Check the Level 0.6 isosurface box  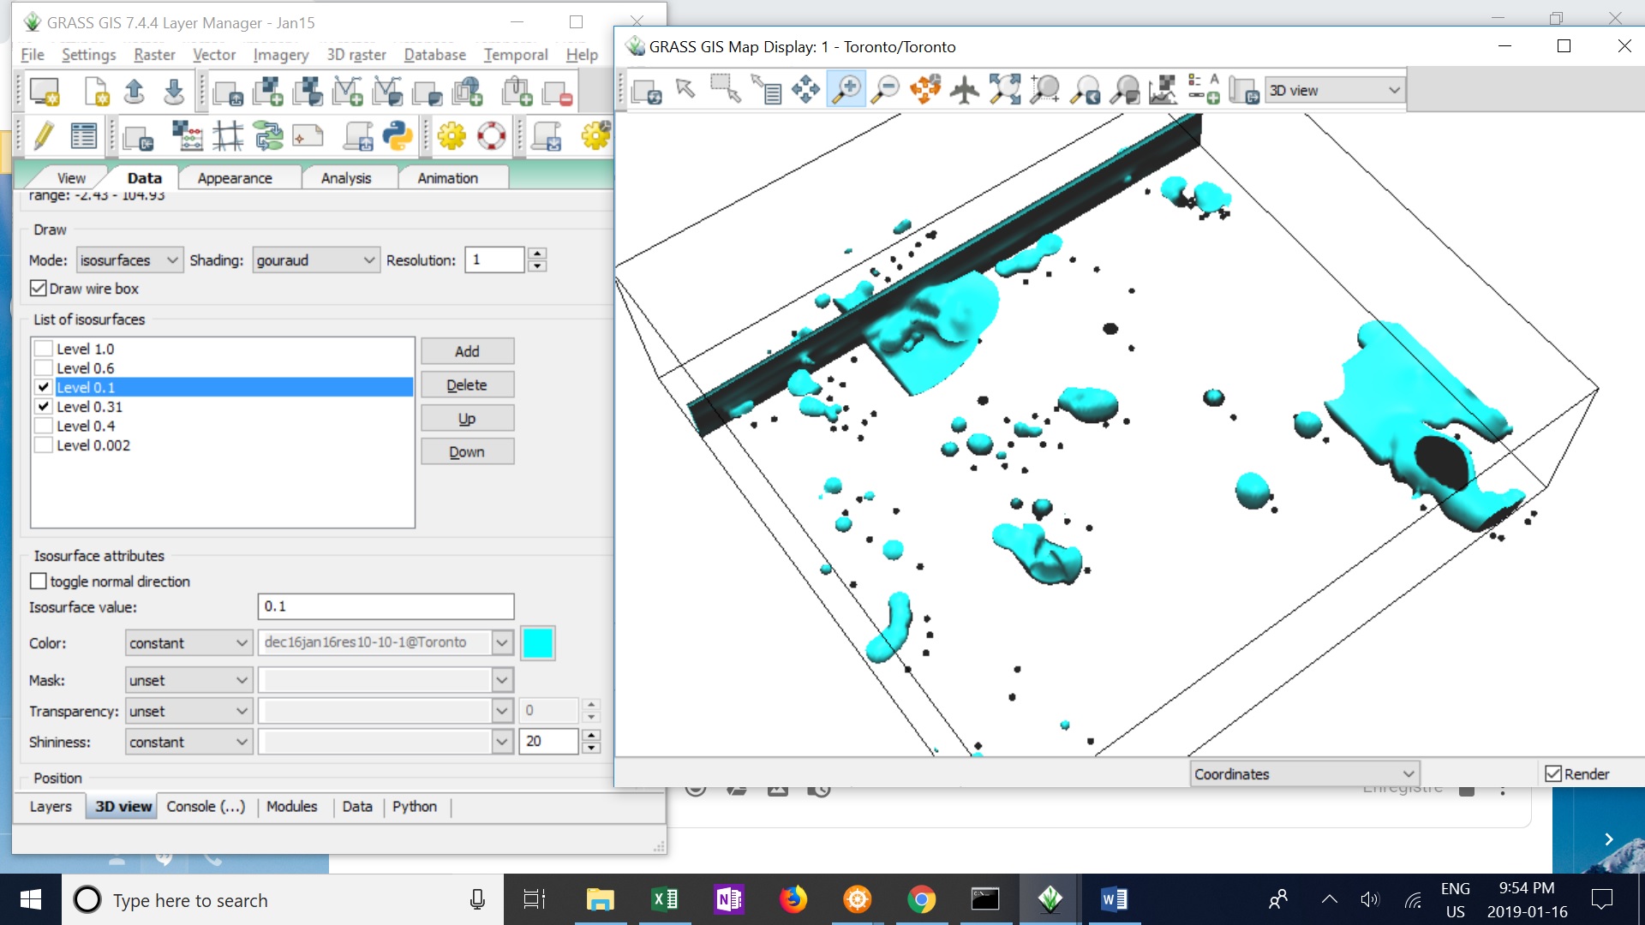pyautogui.click(x=43, y=367)
